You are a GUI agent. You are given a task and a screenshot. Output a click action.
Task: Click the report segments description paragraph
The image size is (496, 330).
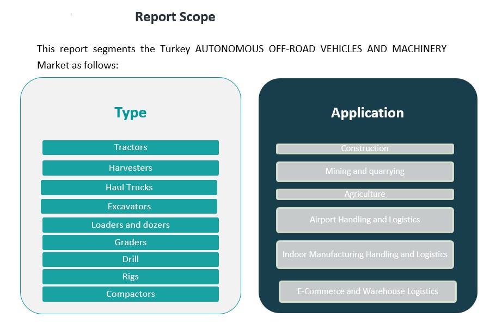[x=241, y=57]
